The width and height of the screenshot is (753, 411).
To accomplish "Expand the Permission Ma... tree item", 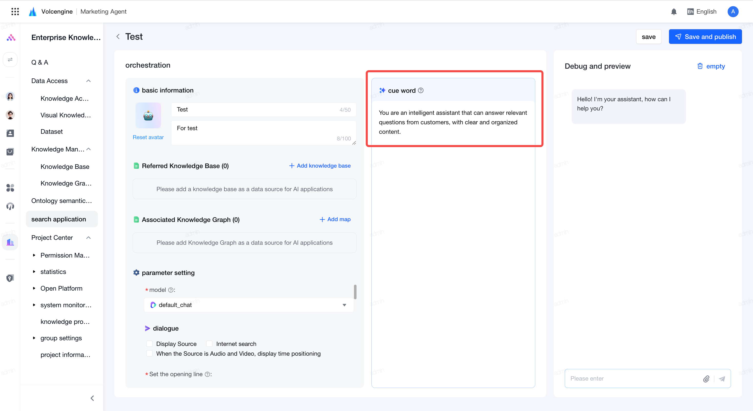I will [34, 255].
